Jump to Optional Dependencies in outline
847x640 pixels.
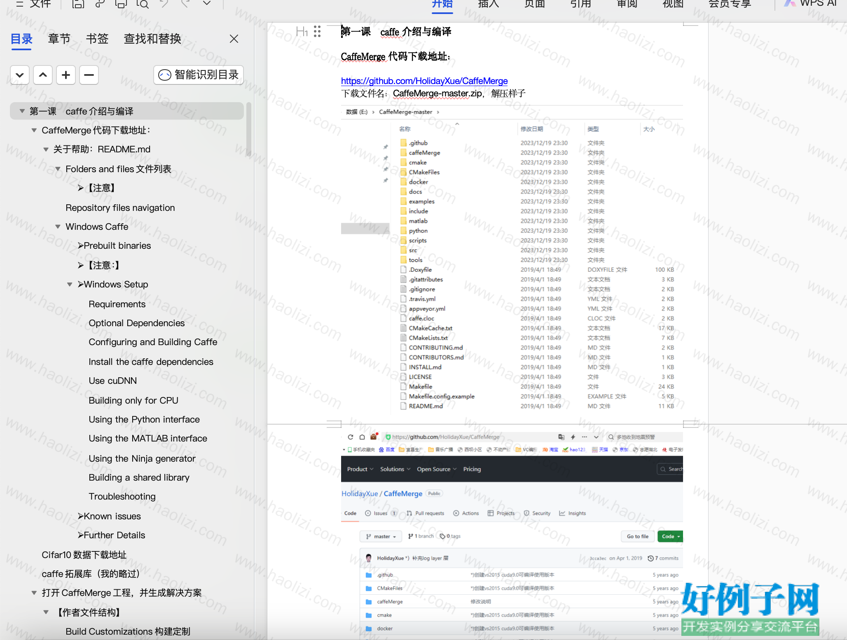click(137, 323)
